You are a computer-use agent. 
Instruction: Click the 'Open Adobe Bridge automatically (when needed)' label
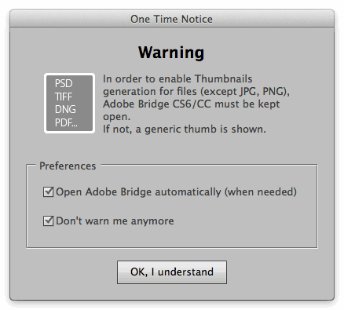176,192
